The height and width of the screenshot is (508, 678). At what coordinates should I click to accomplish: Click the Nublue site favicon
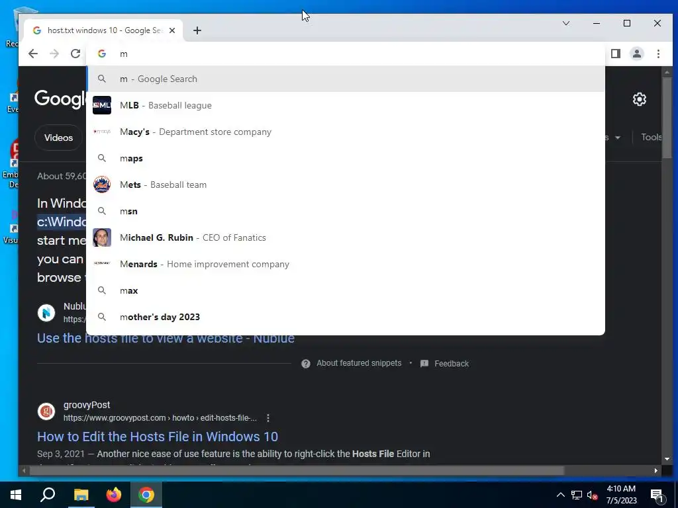point(46,313)
